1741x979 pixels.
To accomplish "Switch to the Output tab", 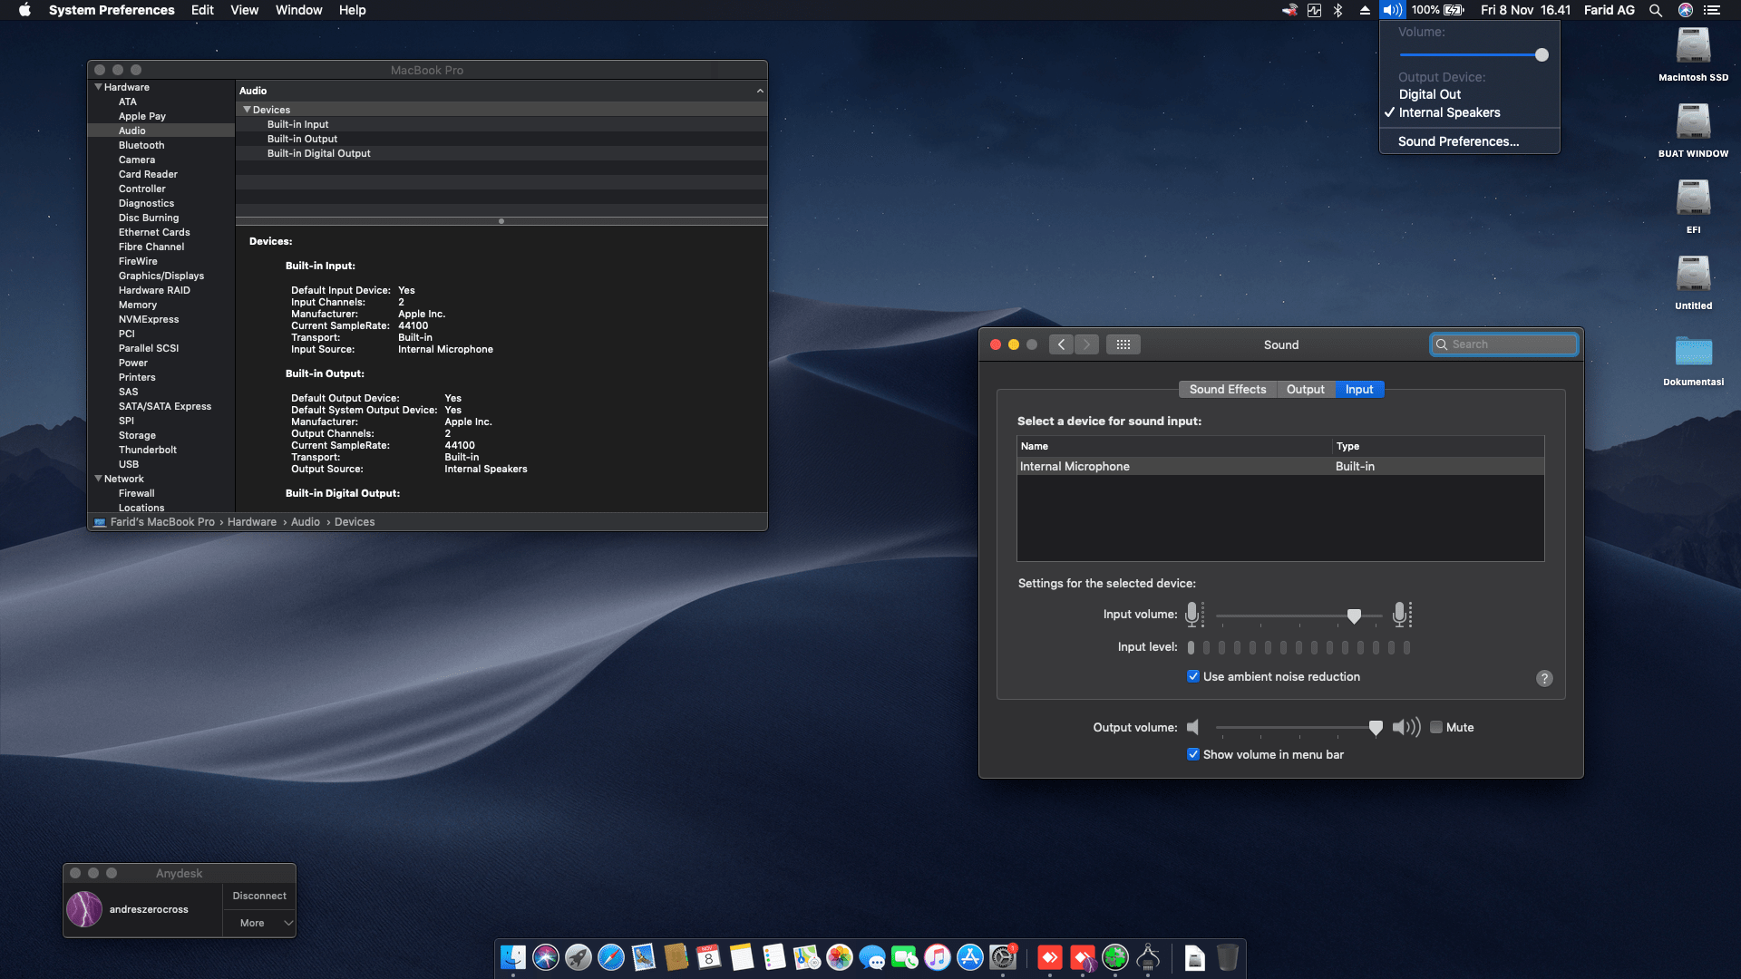I will click(1306, 389).
